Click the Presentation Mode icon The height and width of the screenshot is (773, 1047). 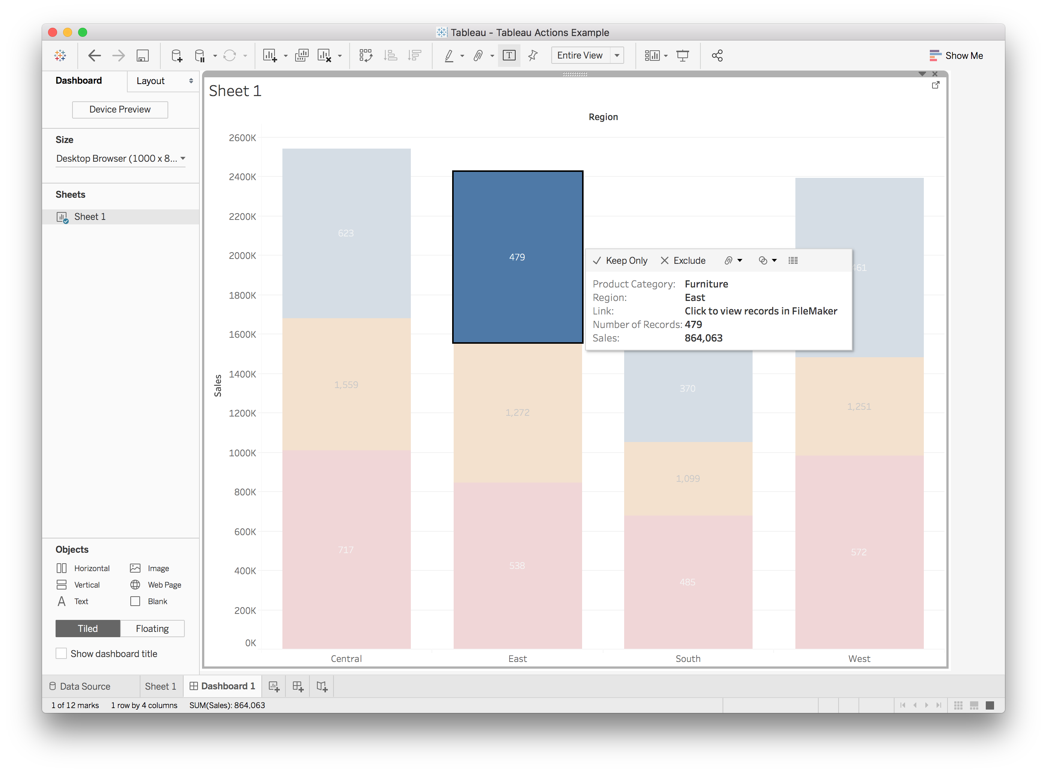[x=682, y=56]
